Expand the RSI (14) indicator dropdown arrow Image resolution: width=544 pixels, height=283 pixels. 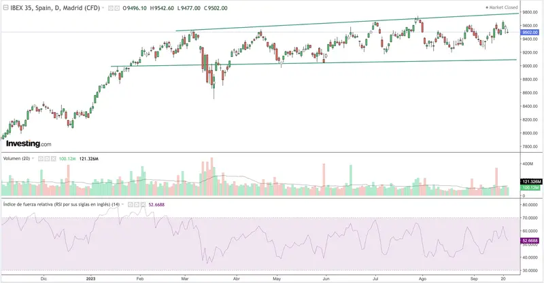[x=124, y=204]
